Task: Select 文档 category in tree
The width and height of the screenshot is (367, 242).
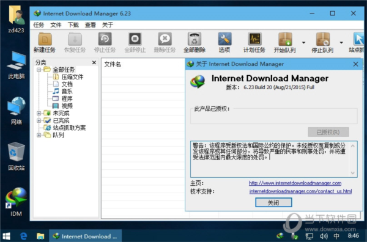Action: point(67,84)
